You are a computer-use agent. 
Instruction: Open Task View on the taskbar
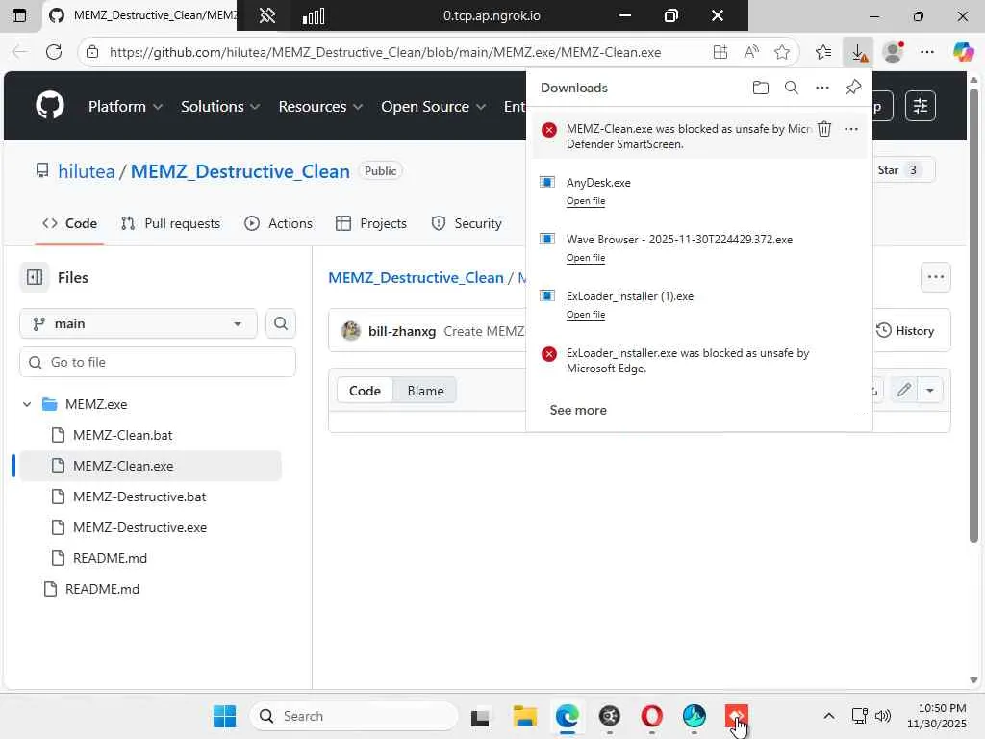(481, 716)
